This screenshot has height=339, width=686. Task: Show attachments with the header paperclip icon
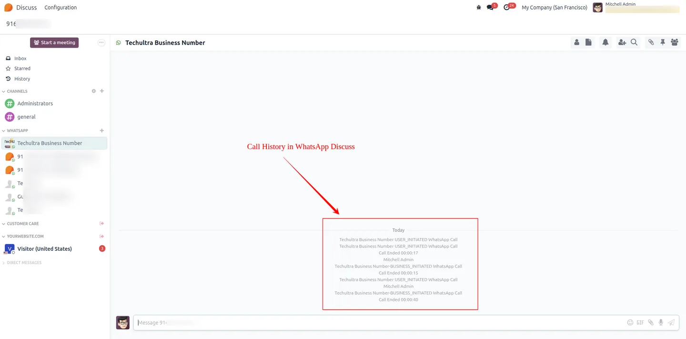point(651,42)
